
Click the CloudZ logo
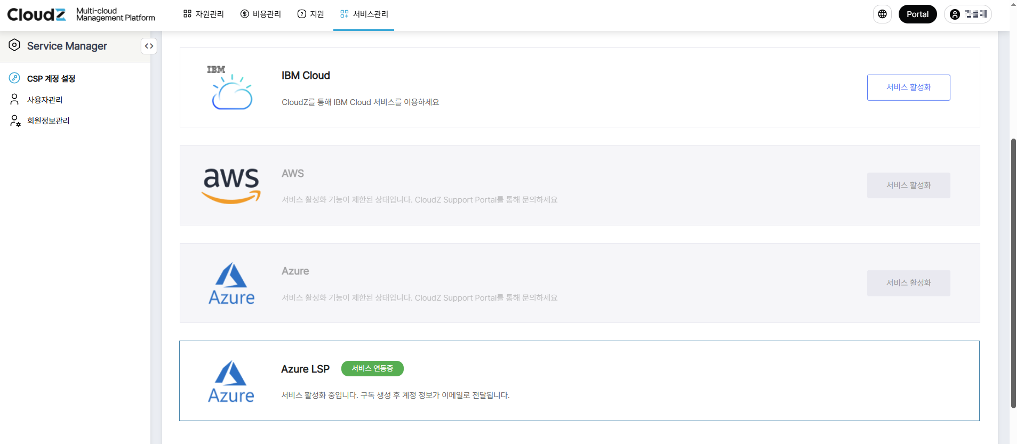tap(36, 14)
